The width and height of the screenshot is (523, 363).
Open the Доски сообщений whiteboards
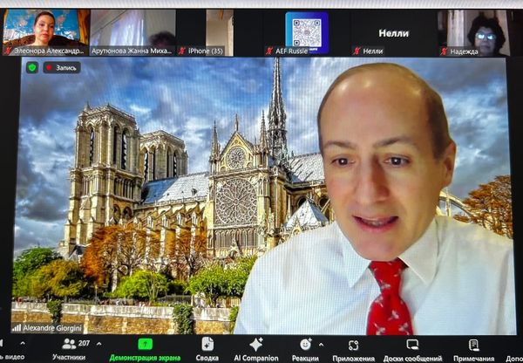412,350
